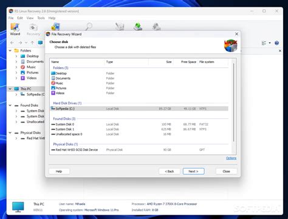The height and width of the screenshot is (219, 288).
Task: Click the Hard Disk Drives (1) group header
Action: (x=67, y=103)
